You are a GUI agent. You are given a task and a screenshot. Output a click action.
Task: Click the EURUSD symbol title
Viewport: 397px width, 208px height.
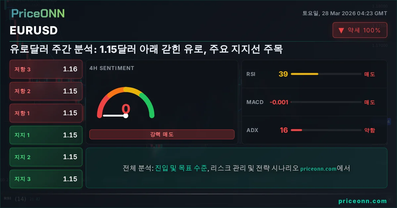(x=34, y=30)
